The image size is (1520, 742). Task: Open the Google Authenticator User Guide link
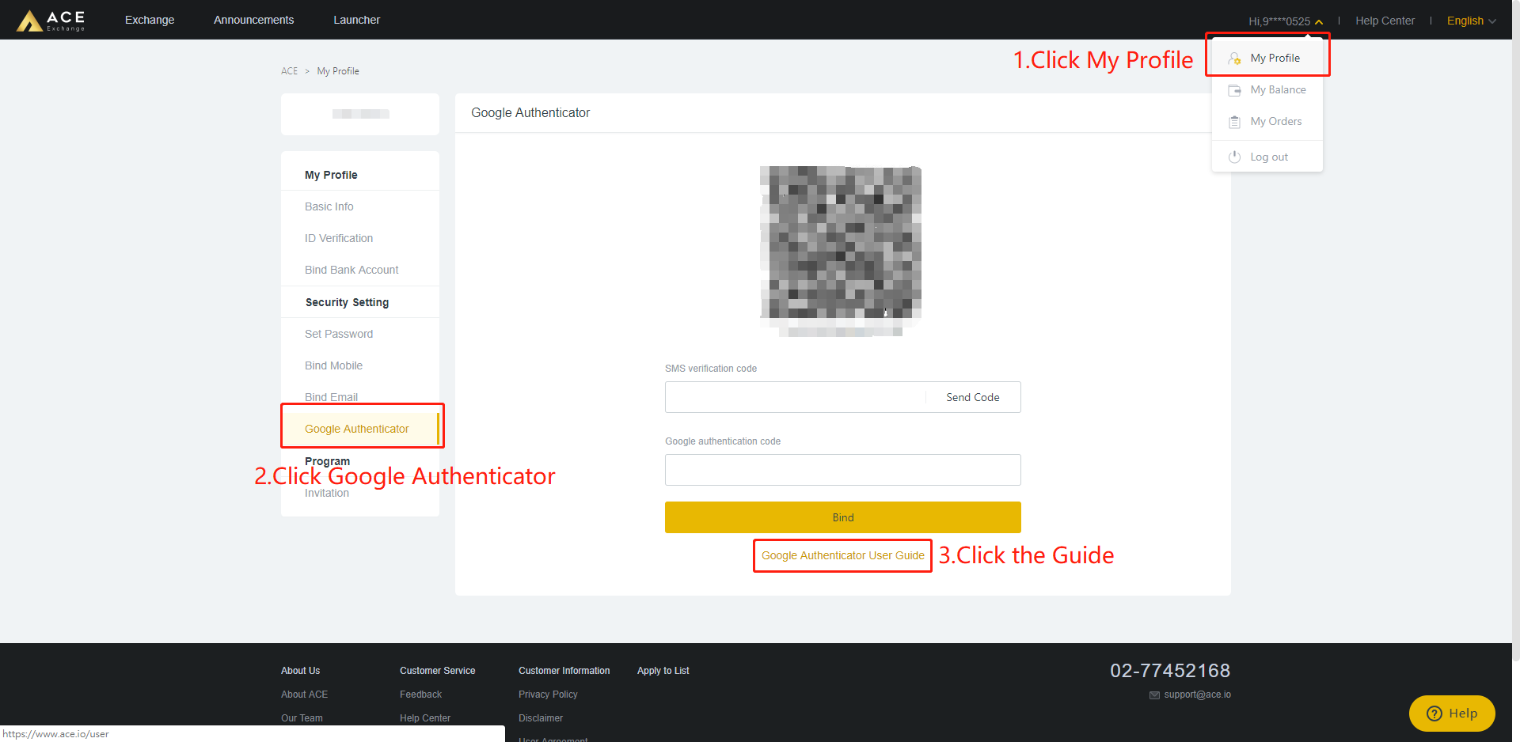click(x=843, y=555)
